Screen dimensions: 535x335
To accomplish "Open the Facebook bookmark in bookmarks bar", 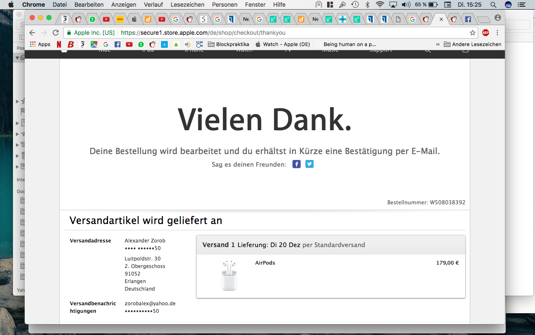I will coord(118,44).
